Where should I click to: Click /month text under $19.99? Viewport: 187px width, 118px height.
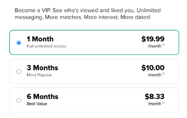[x=154, y=46]
